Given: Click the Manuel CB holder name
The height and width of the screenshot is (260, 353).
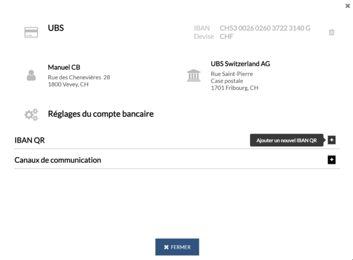Looking at the screenshot, I should point(64,67).
